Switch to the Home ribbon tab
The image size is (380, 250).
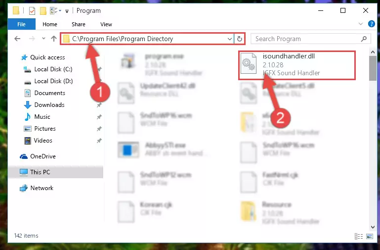(x=50, y=24)
